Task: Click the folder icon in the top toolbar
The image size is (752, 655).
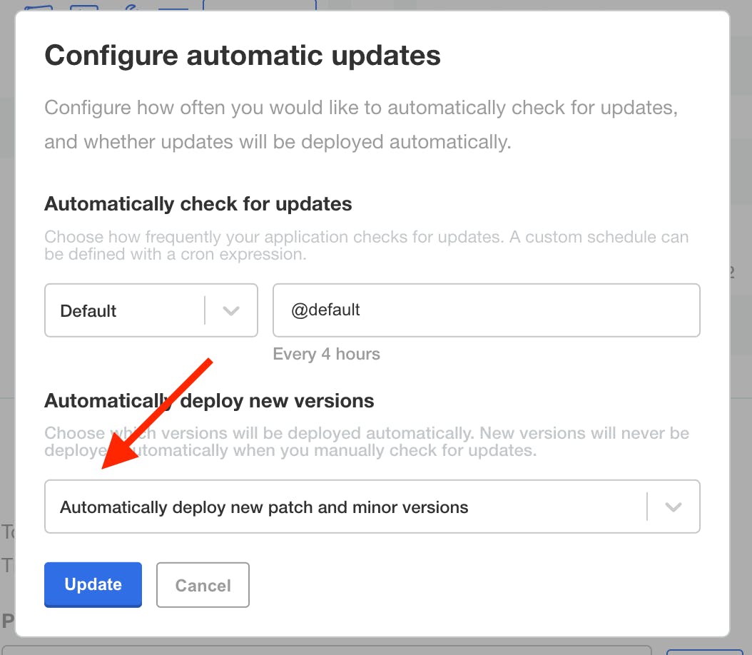Action: pyautogui.click(x=39, y=6)
